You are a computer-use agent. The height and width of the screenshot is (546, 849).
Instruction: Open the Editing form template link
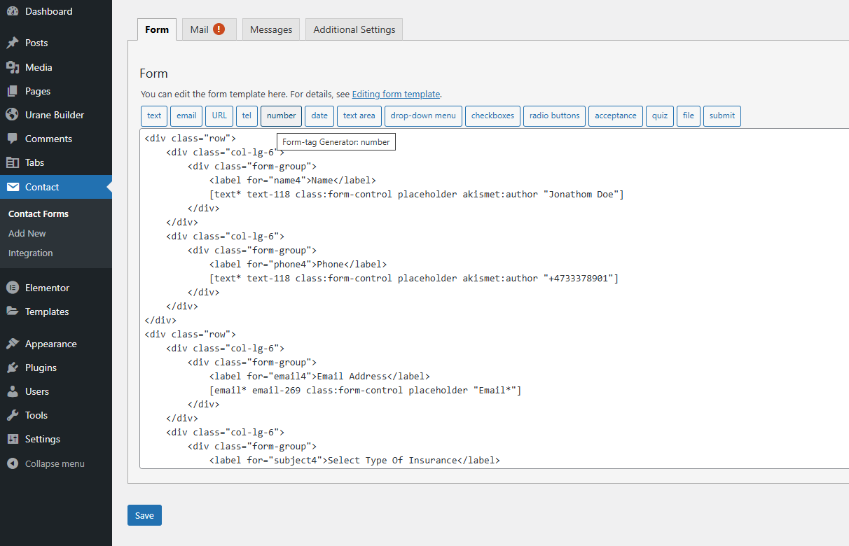[x=396, y=94]
